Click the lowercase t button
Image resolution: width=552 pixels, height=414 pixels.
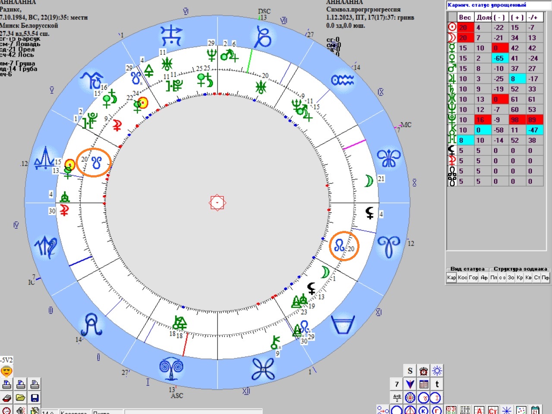(x=437, y=384)
